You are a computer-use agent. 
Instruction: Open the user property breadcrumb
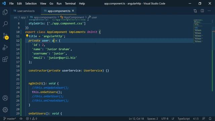coord(92,17)
